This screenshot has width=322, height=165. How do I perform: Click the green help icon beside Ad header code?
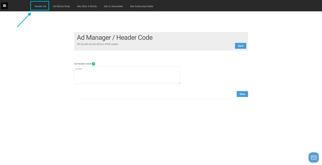(93, 64)
